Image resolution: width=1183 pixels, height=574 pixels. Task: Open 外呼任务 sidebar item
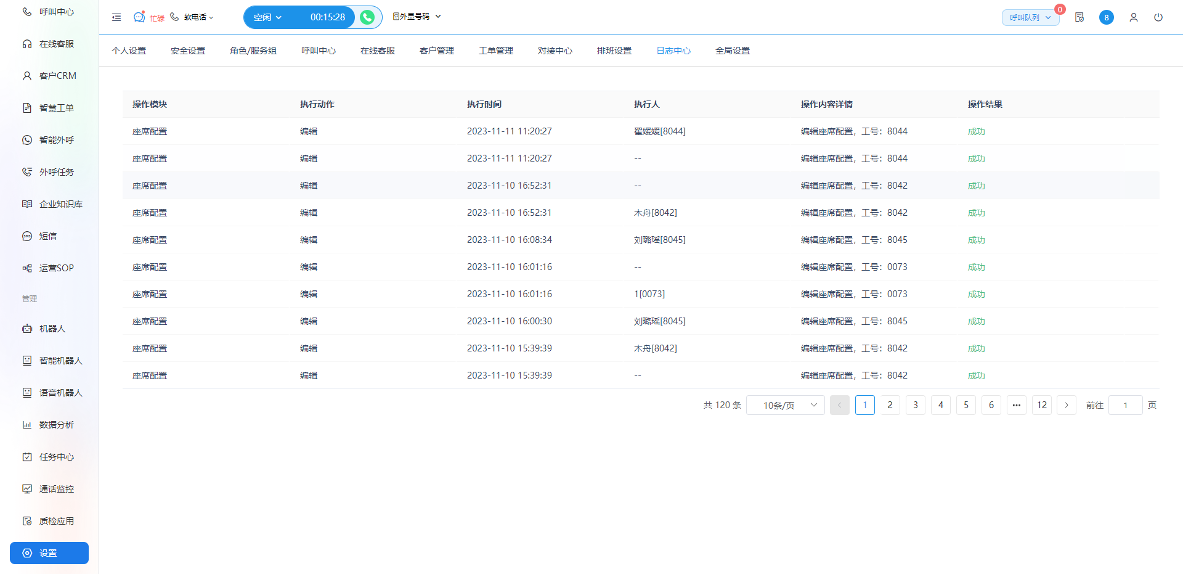49,172
